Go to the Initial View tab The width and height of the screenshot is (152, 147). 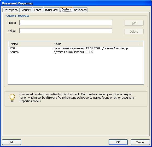pos(52,10)
